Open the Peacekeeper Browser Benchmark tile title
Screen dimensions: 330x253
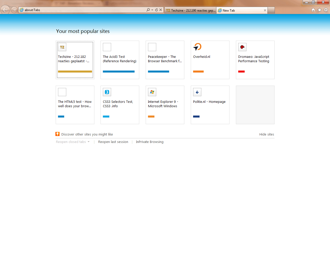165,59
